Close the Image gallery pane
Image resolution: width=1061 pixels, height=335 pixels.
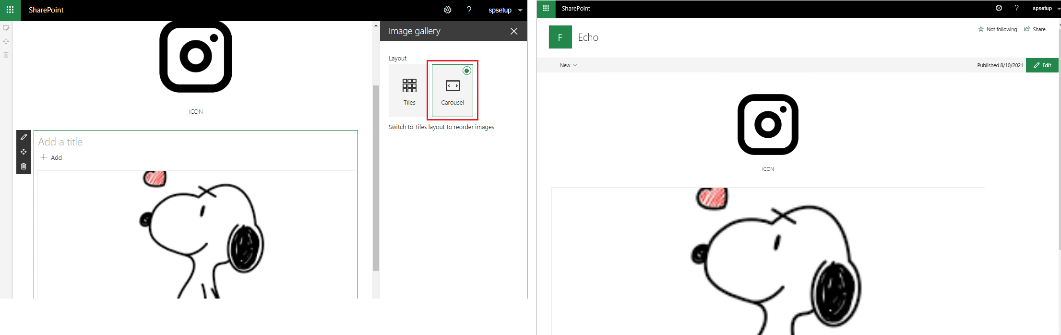[514, 31]
